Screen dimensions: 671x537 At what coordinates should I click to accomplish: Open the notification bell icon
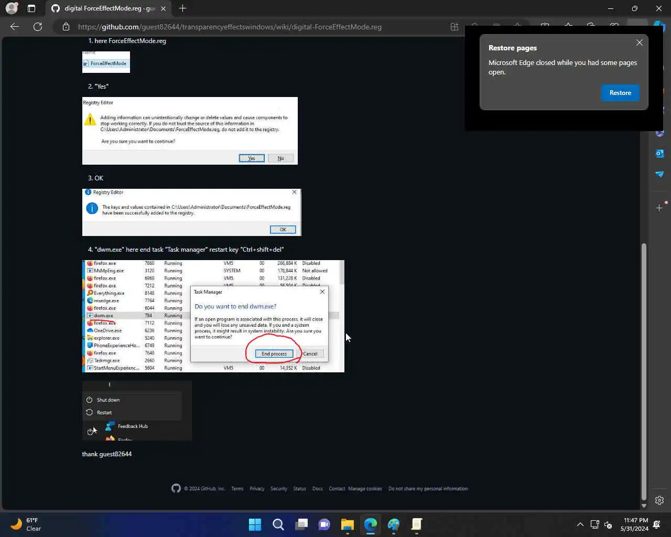[657, 524]
